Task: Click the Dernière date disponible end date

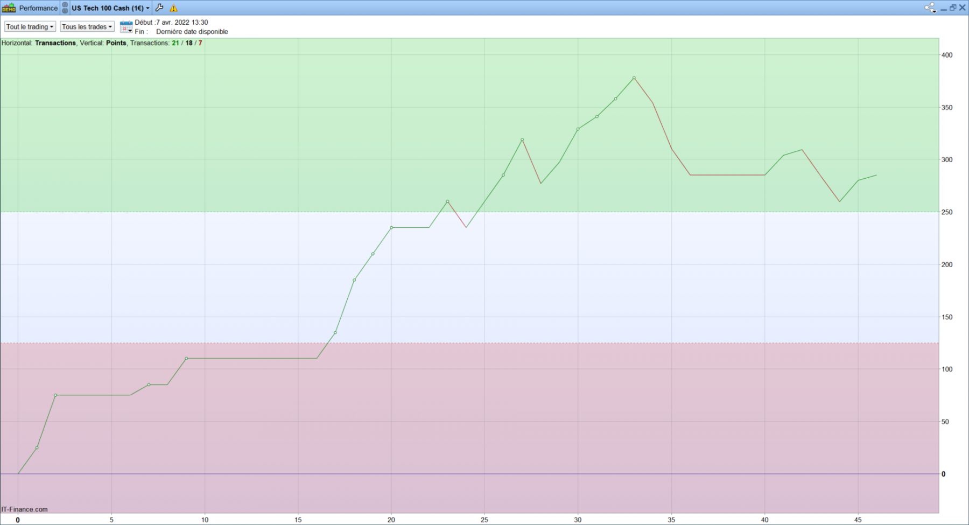Action: coord(192,32)
